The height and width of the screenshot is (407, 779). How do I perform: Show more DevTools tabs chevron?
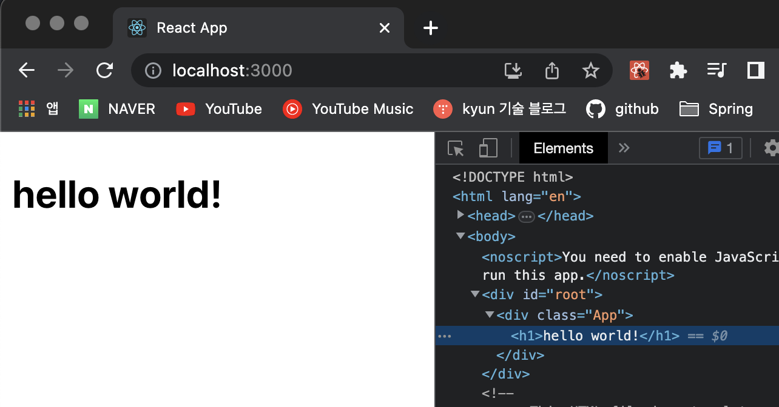[624, 148]
